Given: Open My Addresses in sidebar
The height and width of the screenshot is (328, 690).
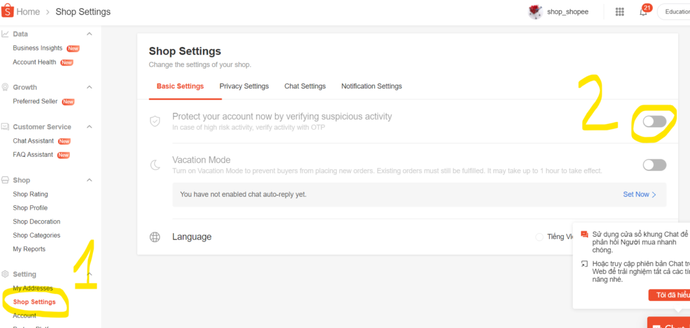Looking at the screenshot, I should pos(32,289).
